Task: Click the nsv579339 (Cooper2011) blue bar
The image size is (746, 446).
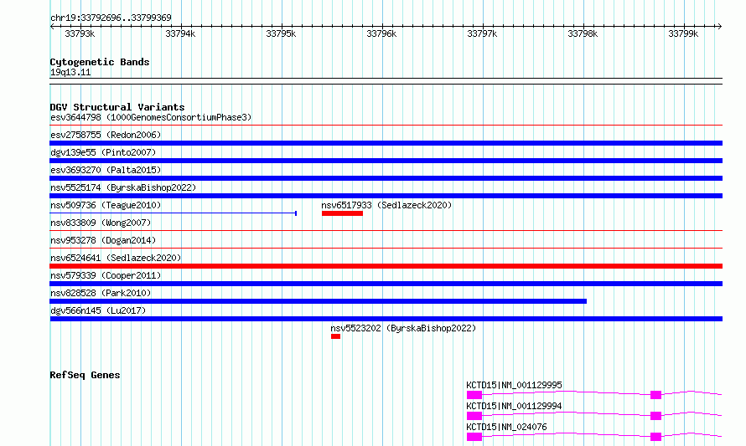Action: pyautogui.click(x=386, y=284)
